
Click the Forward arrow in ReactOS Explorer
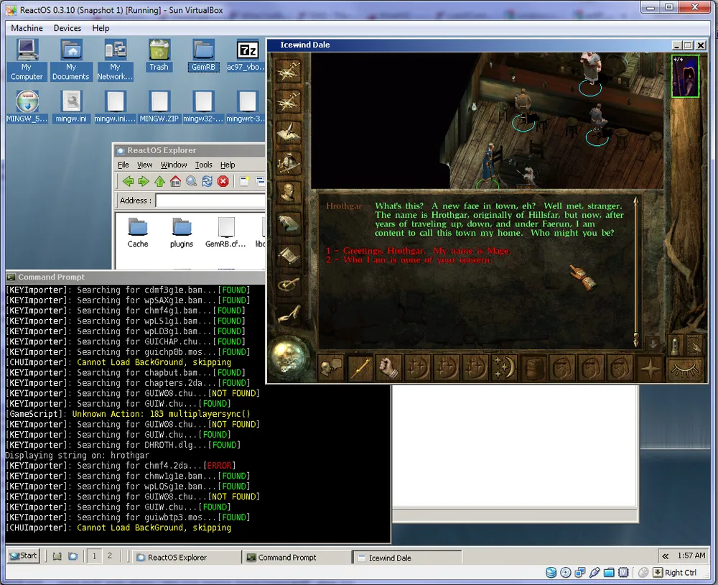144,182
